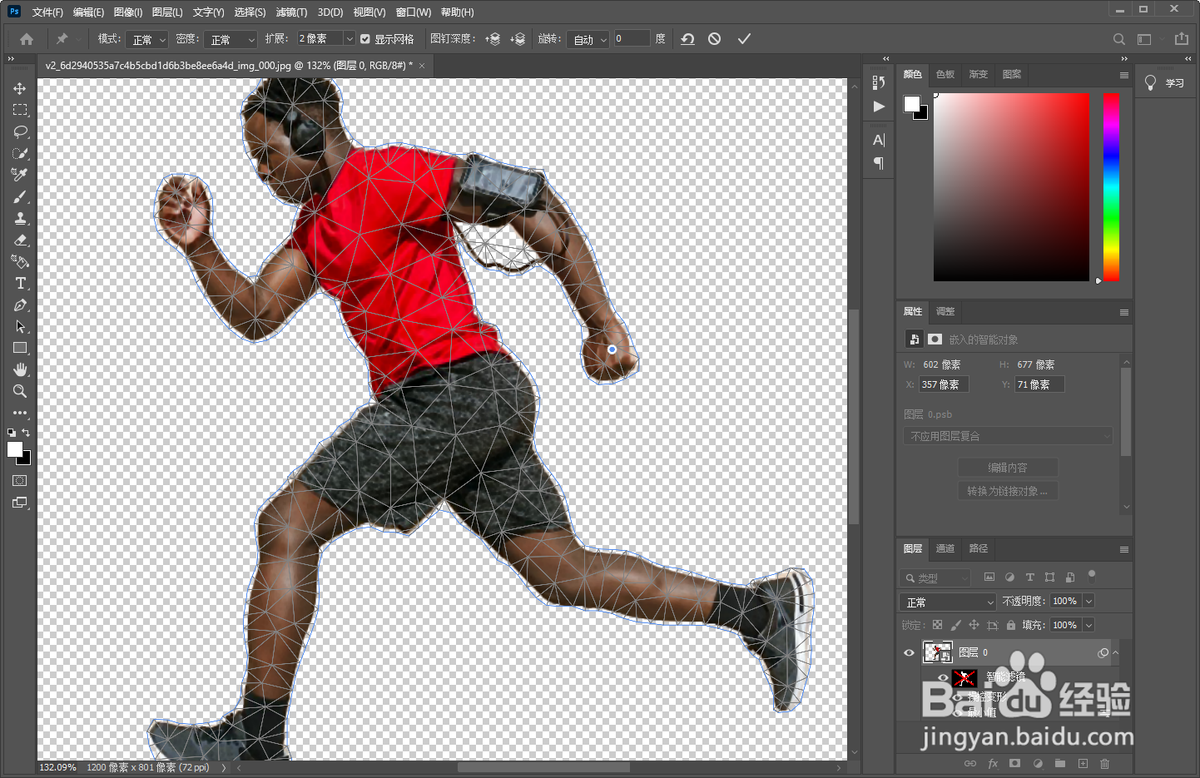Filter for pixel layers icon
The height and width of the screenshot is (778, 1200).
[x=989, y=577]
